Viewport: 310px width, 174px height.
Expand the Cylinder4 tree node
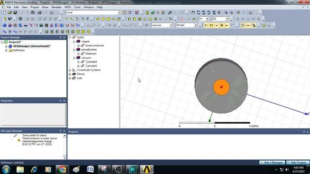78,62
